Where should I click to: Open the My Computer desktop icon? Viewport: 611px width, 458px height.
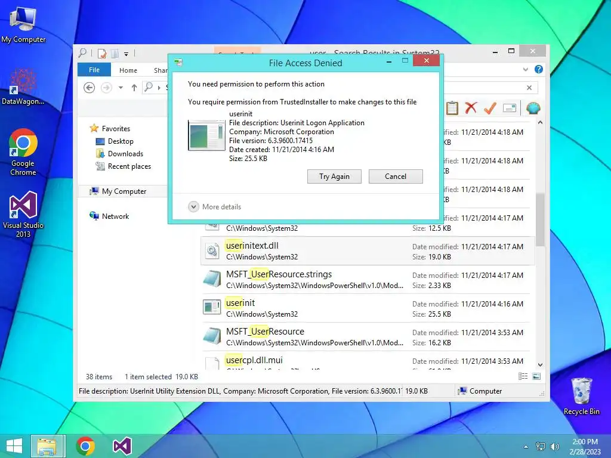[23, 25]
